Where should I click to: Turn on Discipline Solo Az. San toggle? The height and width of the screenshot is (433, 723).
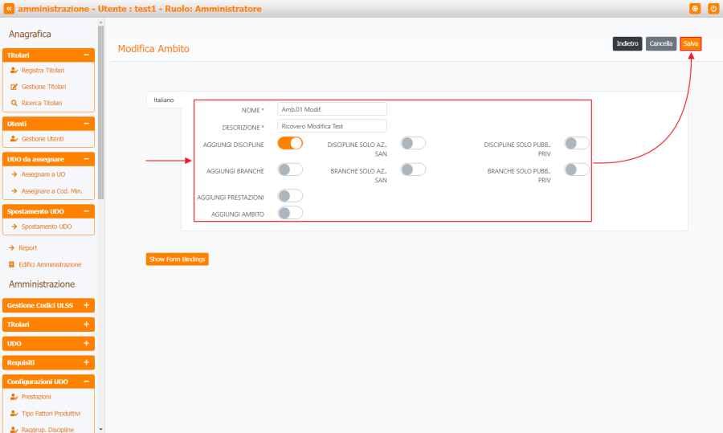click(x=413, y=143)
